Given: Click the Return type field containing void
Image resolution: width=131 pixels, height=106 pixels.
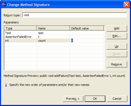Looking at the screenshot, I should [74, 15].
